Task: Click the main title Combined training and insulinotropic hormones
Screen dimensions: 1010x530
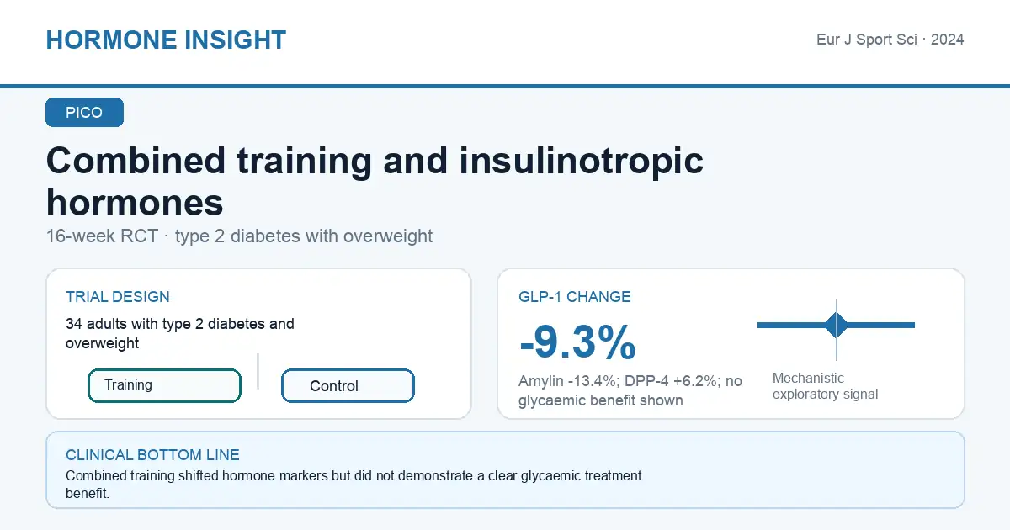Action: (x=375, y=181)
